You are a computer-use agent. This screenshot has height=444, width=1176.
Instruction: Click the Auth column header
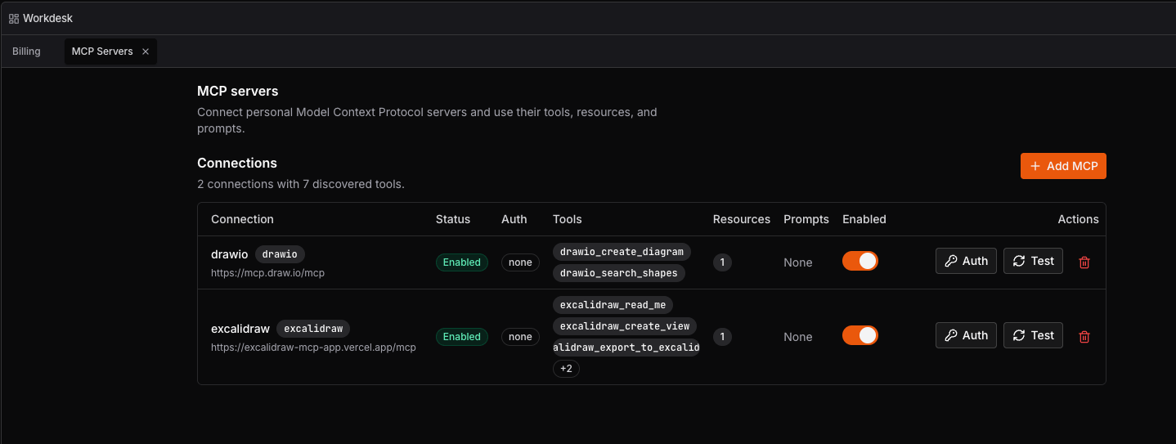514,219
